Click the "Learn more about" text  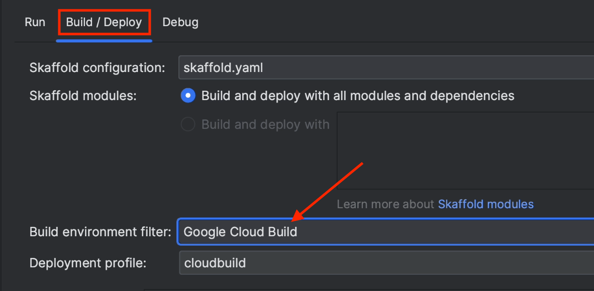pyautogui.click(x=386, y=204)
